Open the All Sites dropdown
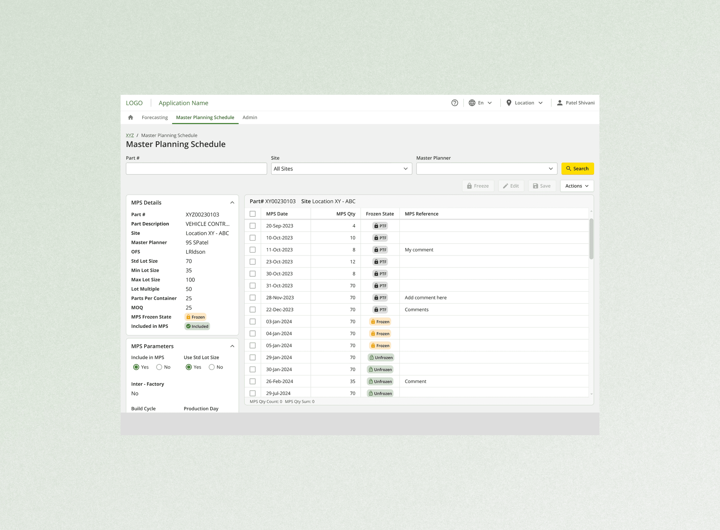The width and height of the screenshot is (720, 530). tap(341, 169)
